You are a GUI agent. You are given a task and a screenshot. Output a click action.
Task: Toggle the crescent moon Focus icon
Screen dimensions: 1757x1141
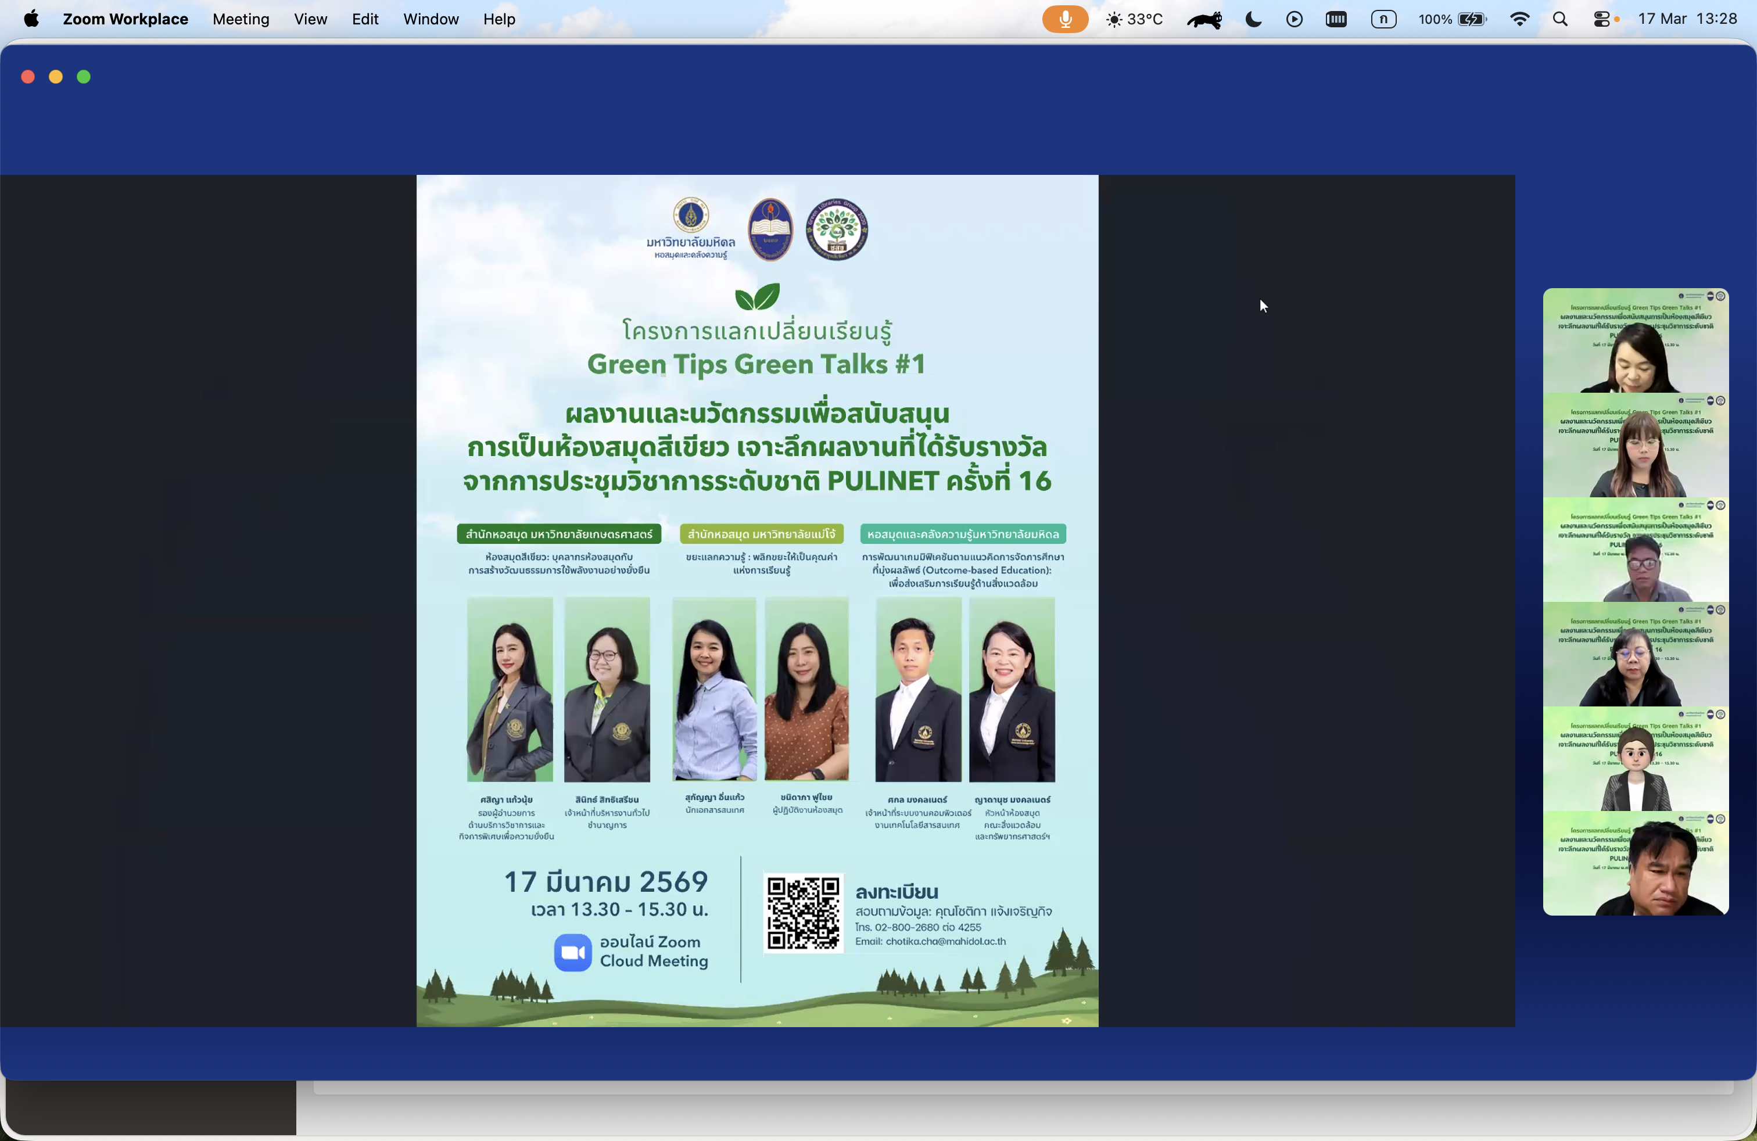tap(1253, 19)
